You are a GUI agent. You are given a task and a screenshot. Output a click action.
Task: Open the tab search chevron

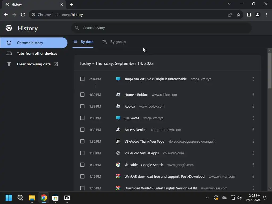click(x=229, y=4)
